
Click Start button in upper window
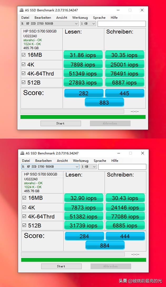click(x=61, y=123)
